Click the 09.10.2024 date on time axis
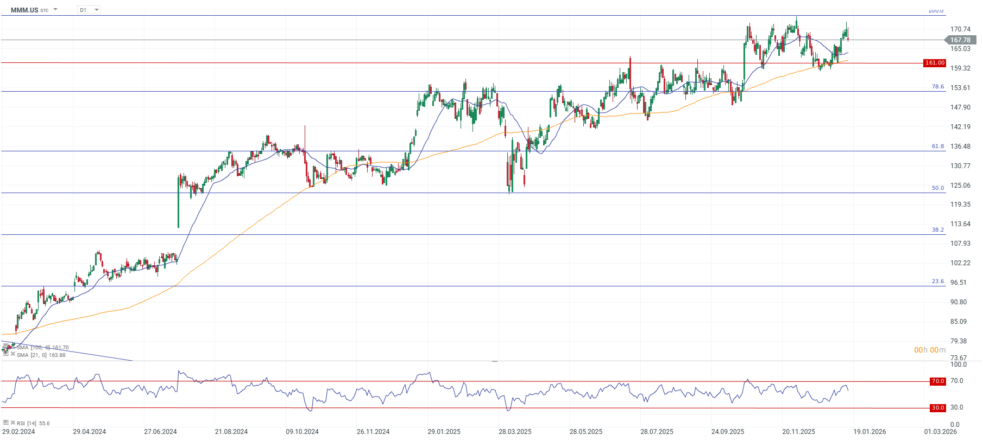Viewport: 983px width, 441px height. (x=302, y=432)
